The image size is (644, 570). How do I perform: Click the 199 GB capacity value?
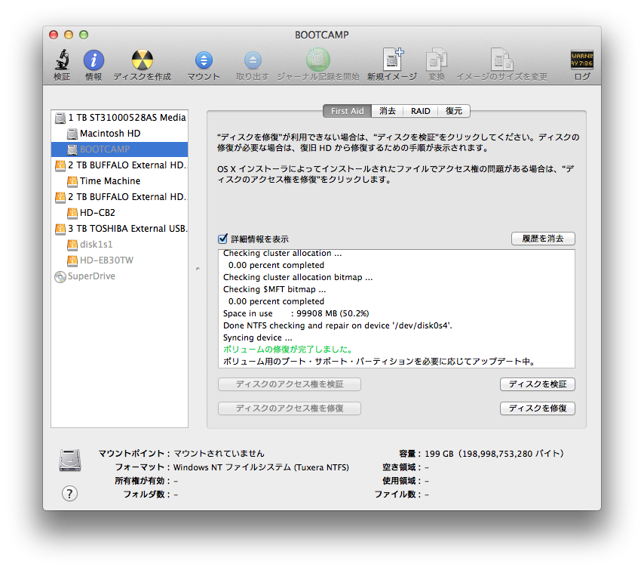pyautogui.click(x=494, y=454)
